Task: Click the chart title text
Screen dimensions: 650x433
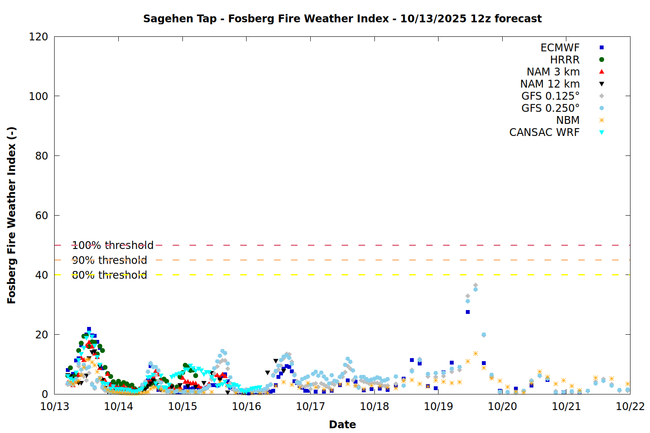Action: 342,19
